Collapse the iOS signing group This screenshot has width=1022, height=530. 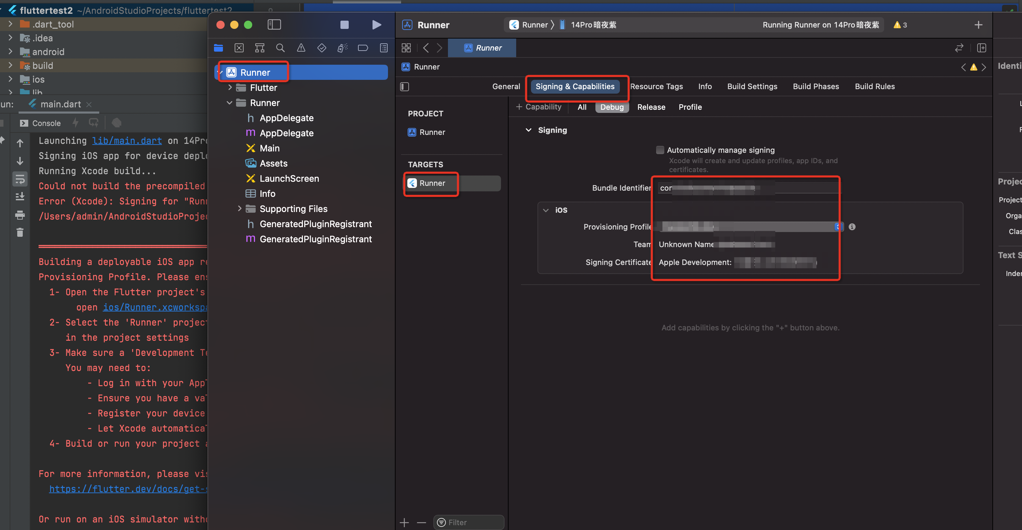point(546,210)
